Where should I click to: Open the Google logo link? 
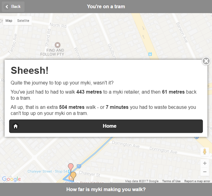[12, 179]
